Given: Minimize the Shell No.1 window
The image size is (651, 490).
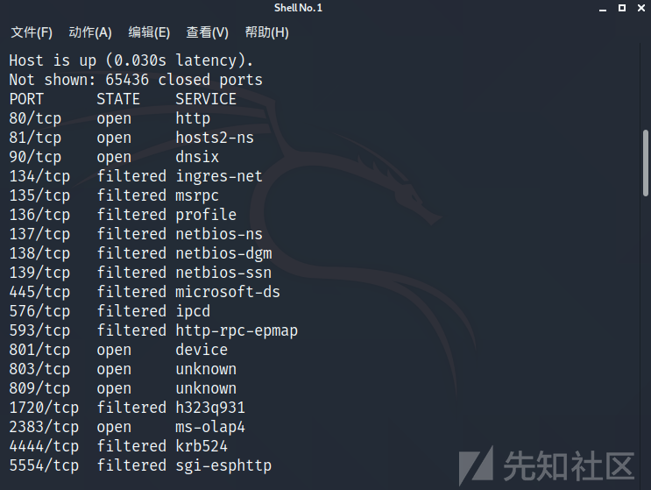Looking at the screenshot, I should tap(603, 8).
